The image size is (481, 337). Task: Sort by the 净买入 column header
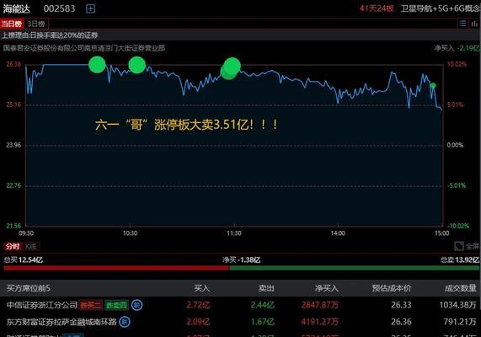tap(326, 288)
